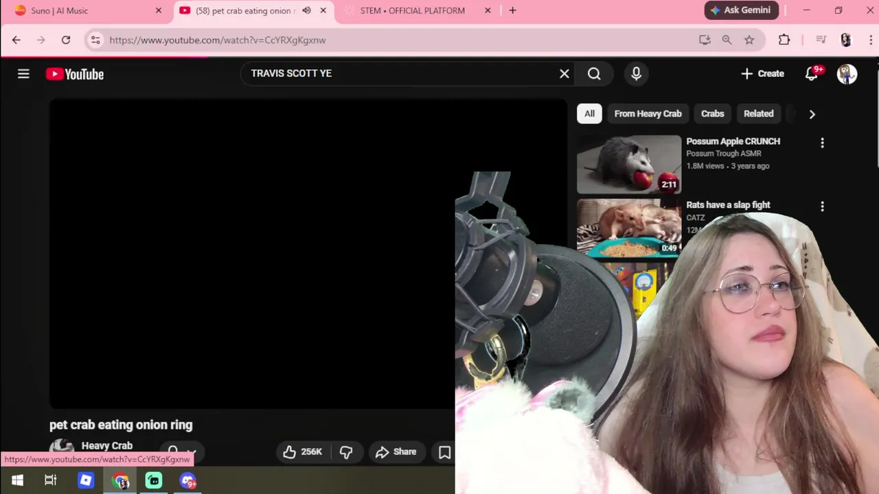
Task: Mute the pet crab tab audio
Action: click(306, 10)
